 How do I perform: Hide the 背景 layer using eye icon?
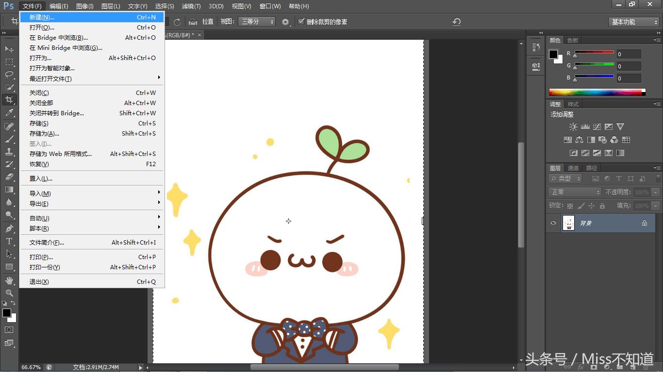[x=553, y=223]
